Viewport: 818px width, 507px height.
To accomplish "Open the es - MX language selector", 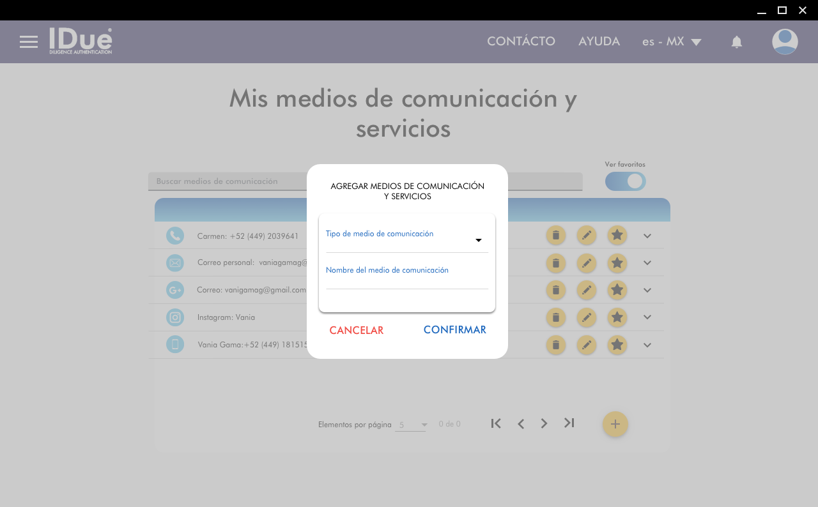I will coord(672,42).
